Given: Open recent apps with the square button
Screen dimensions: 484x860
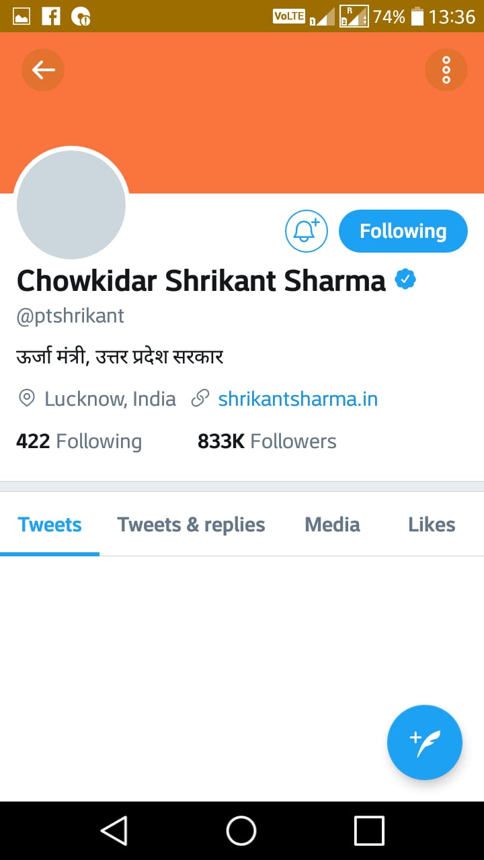Looking at the screenshot, I should click(x=369, y=830).
